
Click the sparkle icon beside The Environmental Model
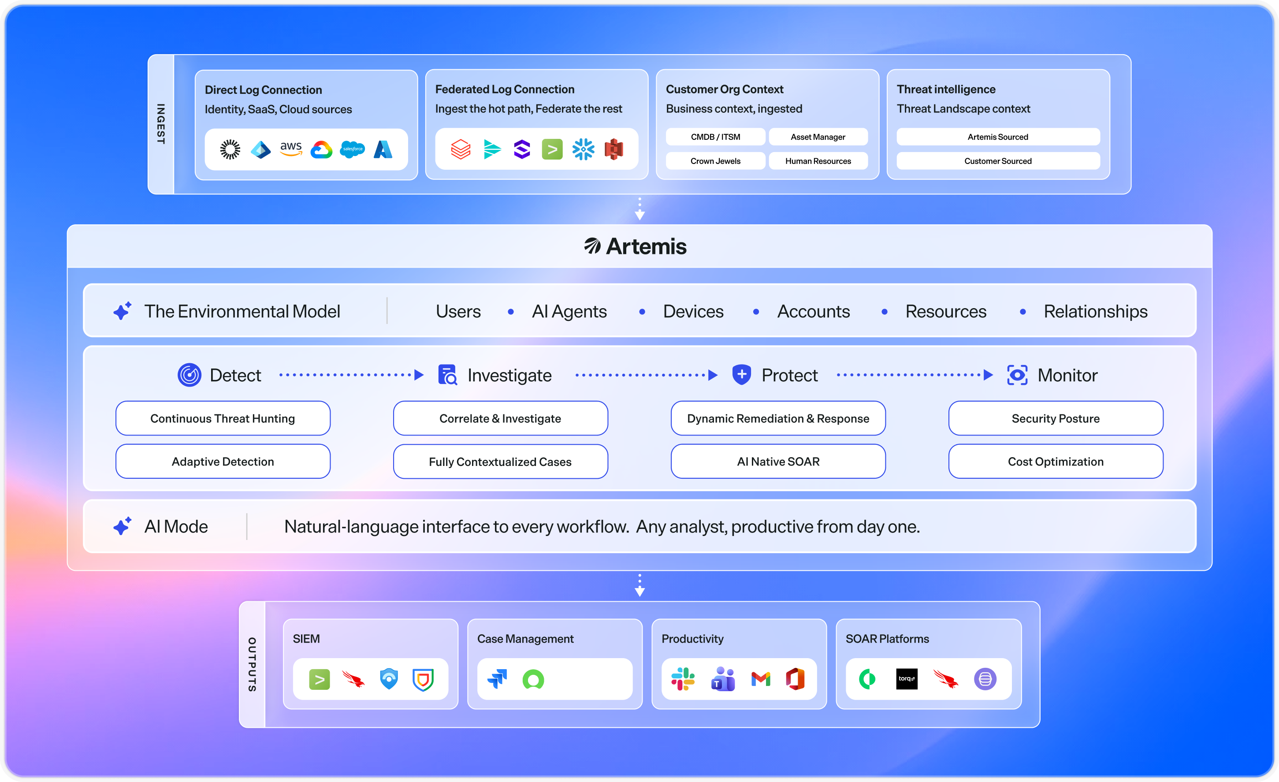coord(123,310)
